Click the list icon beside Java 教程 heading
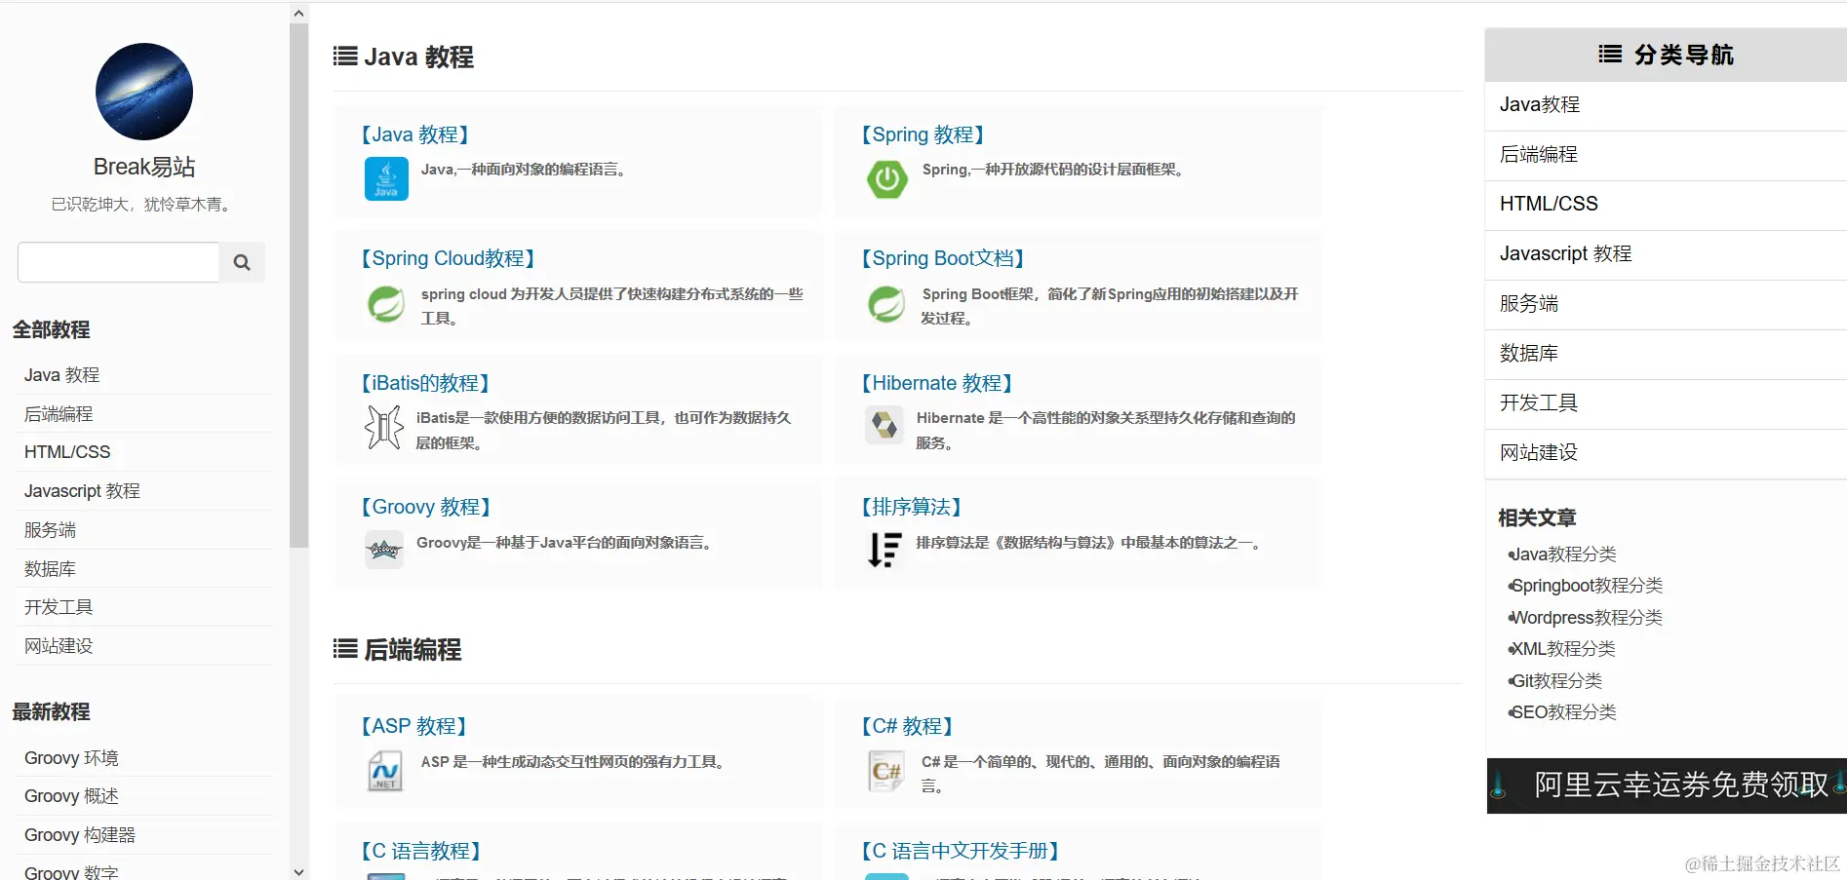The width and height of the screenshot is (1847, 880). pyautogui.click(x=345, y=57)
